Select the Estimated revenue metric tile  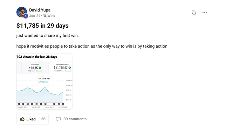point(61,68)
